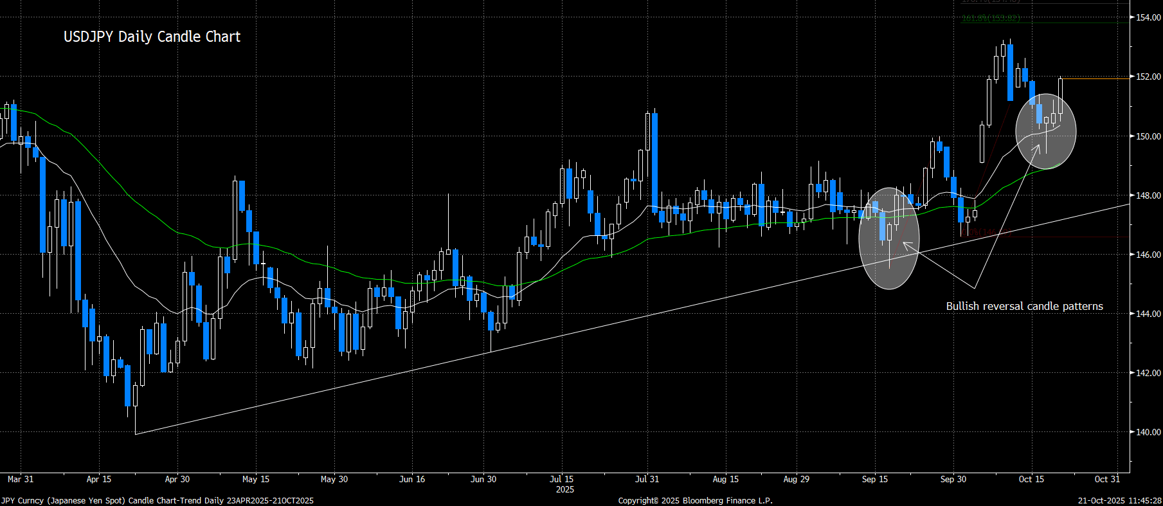Image resolution: width=1163 pixels, height=506 pixels.
Task: Click the 21-Oct-2025 11:45:28 timestamp
Action: point(1119,500)
